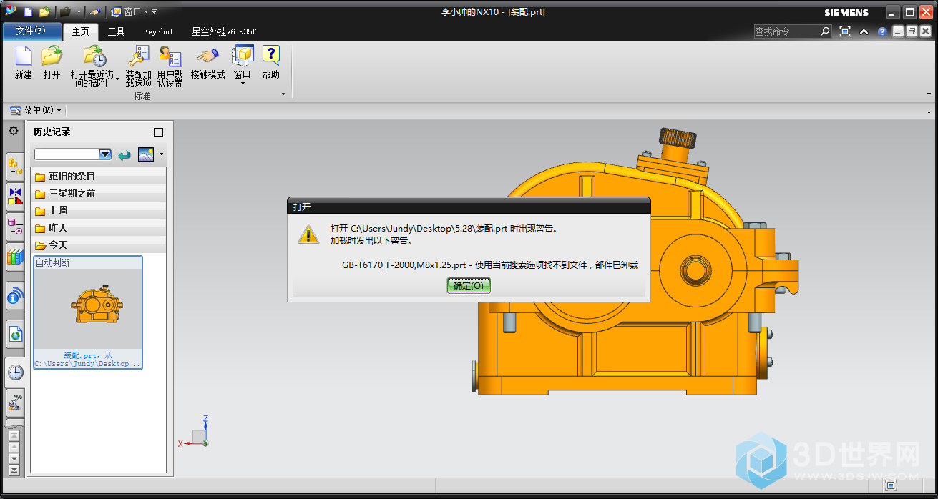Enable 接触模式 touch mode in ribbon
Image resolution: width=938 pixels, height=499 pixels.
tap(207, 62)
